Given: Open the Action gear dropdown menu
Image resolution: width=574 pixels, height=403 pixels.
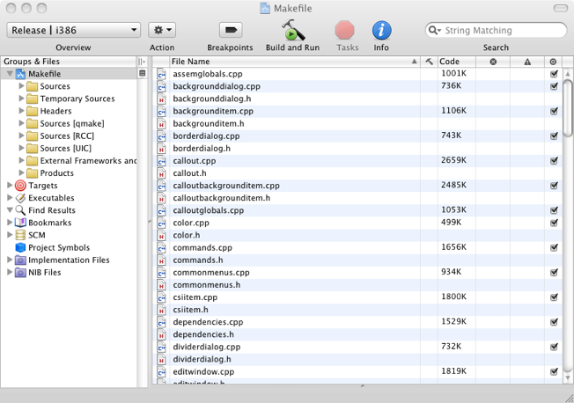Looking at the screenshot, I should point(162,30).
